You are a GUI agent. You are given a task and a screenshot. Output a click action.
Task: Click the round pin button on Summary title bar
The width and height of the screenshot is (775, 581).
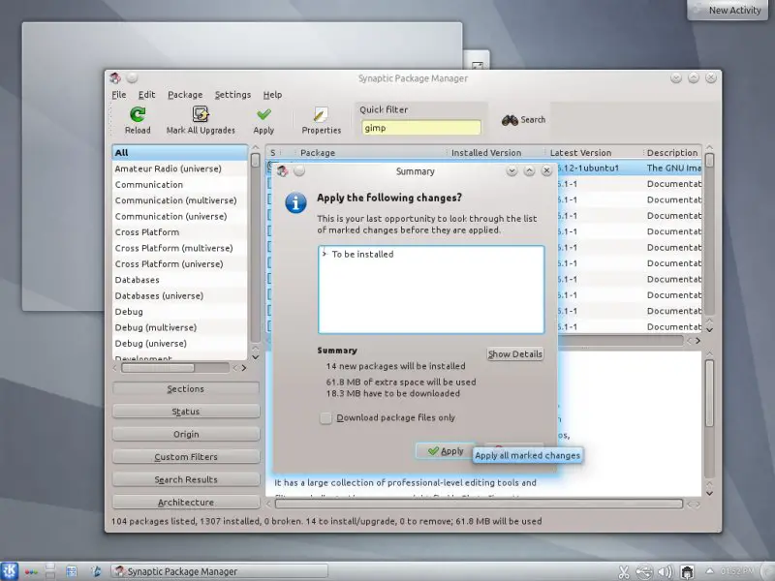click(x=299, y=171)
